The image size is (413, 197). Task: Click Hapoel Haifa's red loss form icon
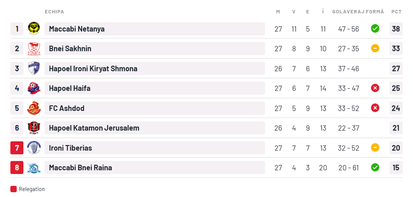[x=375, y=88]
